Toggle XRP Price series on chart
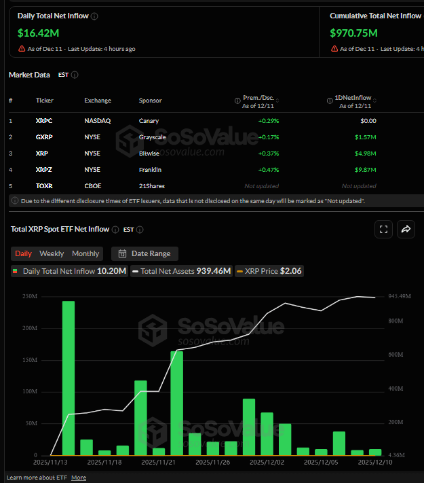Image resolution: width=424 pixels, height=483 pixels. 271,271
